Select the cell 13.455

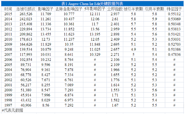[x=46, y=34]
